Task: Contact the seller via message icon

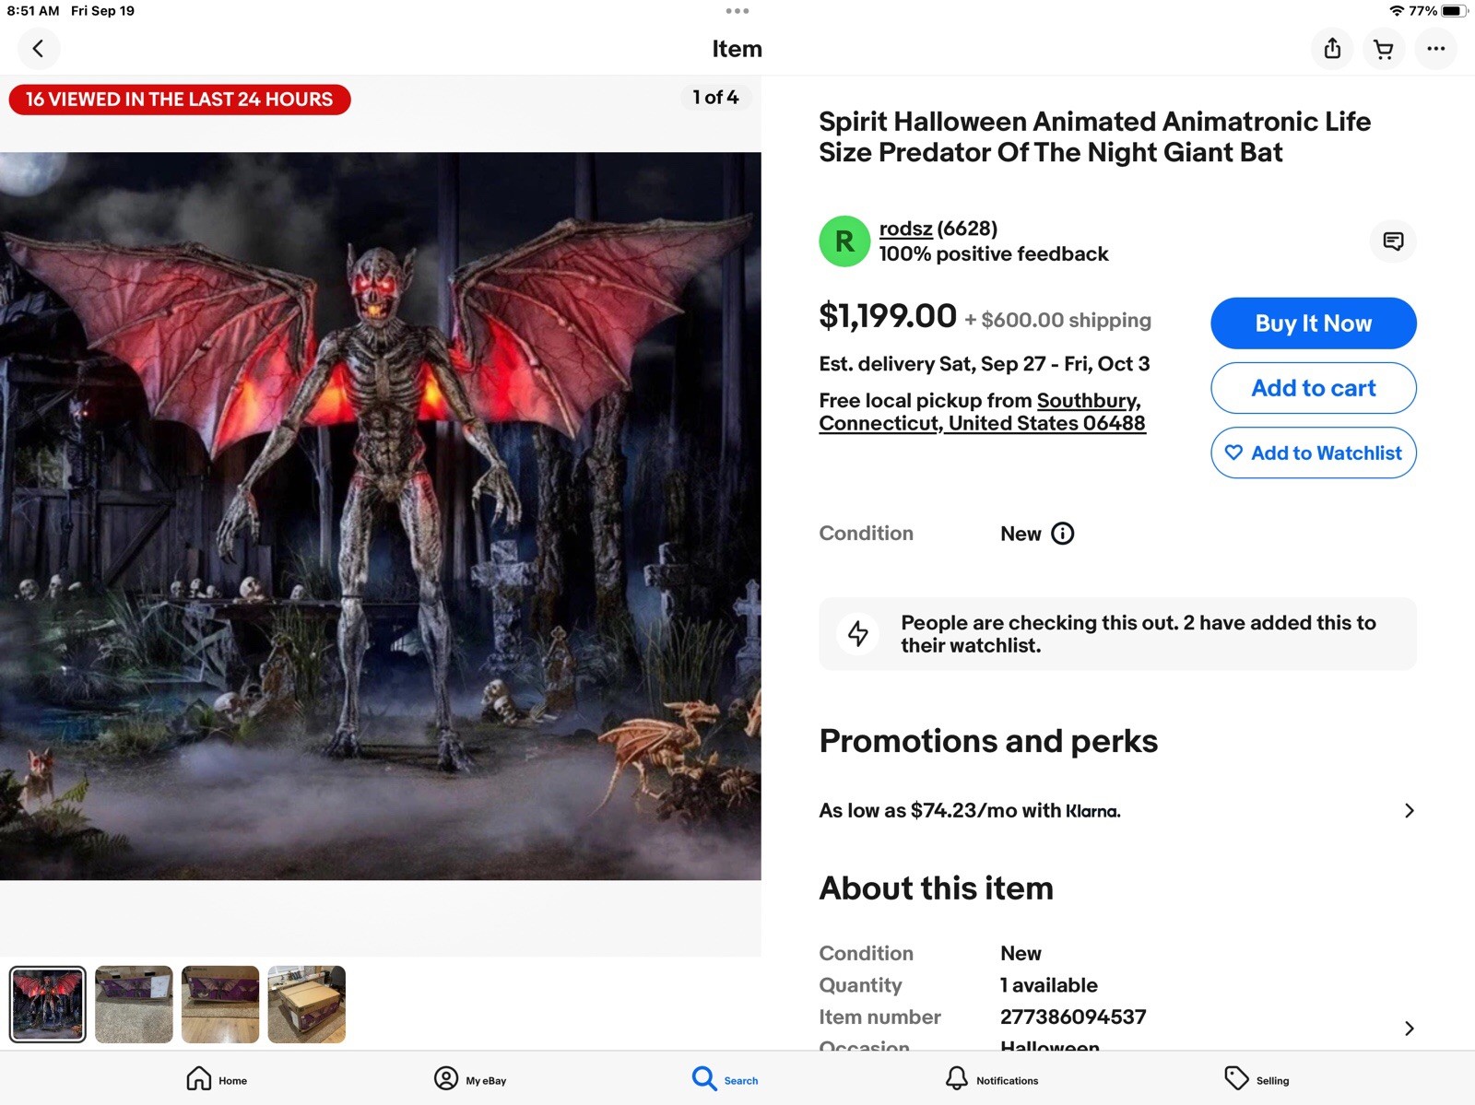Action: pos(1392,241)
